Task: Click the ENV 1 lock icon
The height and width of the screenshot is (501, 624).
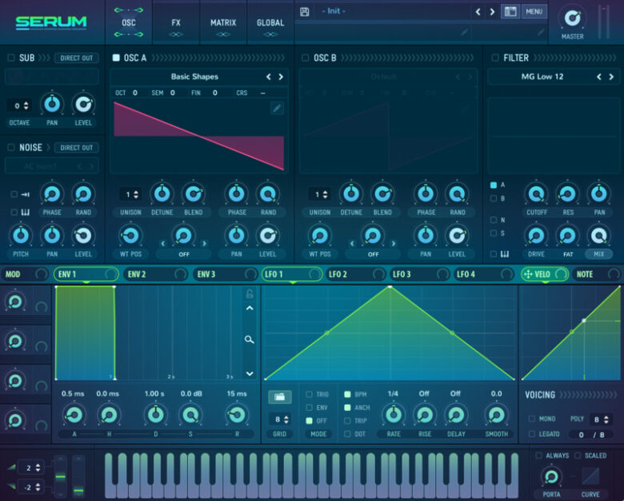Action: 250,294
